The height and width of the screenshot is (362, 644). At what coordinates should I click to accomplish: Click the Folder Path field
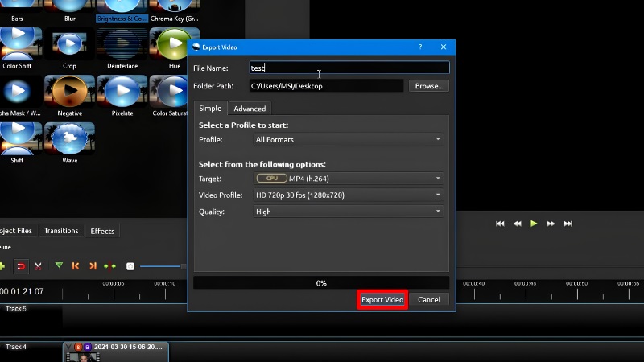pyautogui.click(x=327, y=86)
